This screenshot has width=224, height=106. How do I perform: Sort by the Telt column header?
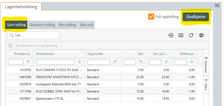[141, 54]
